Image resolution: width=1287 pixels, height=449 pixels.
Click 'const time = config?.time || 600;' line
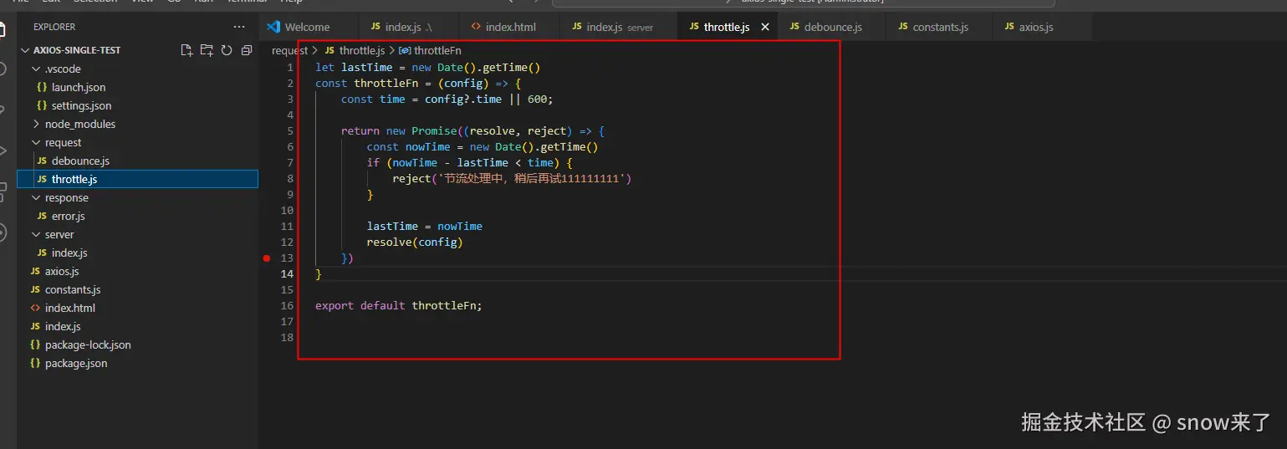[x=447, y=99]
